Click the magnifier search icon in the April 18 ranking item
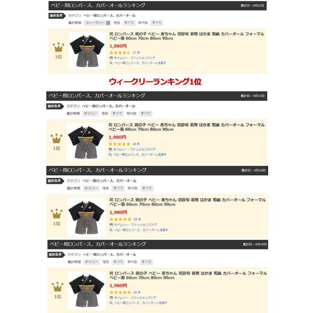This screenshot has width=313, height=313. point(111,230)
